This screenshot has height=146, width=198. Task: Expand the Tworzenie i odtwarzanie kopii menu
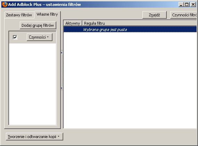[34, 137]
